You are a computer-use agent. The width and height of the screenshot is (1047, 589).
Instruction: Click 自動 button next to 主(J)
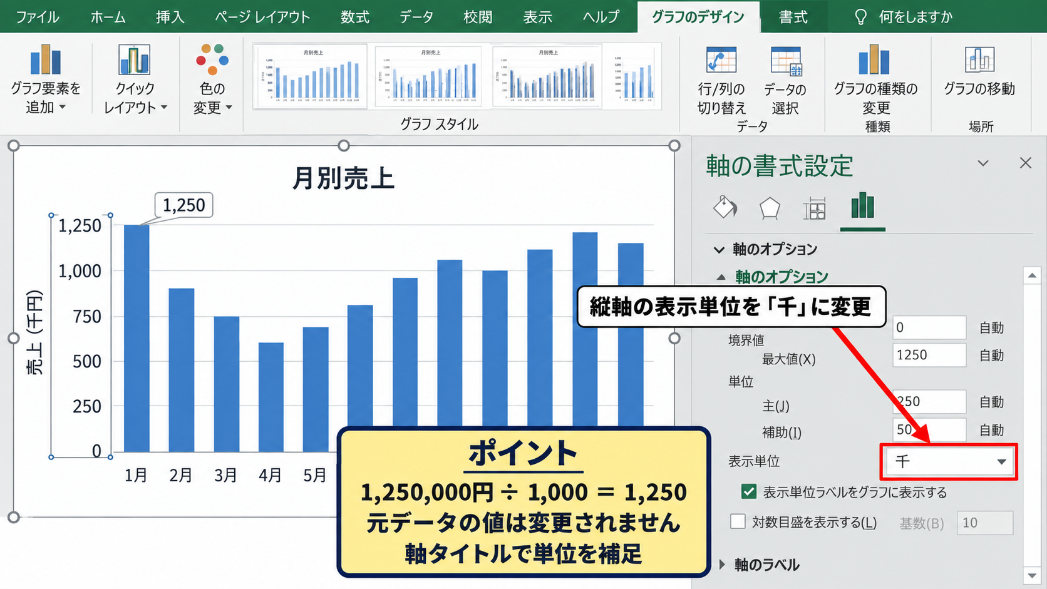pyautogui.click(x=992, y=402)
